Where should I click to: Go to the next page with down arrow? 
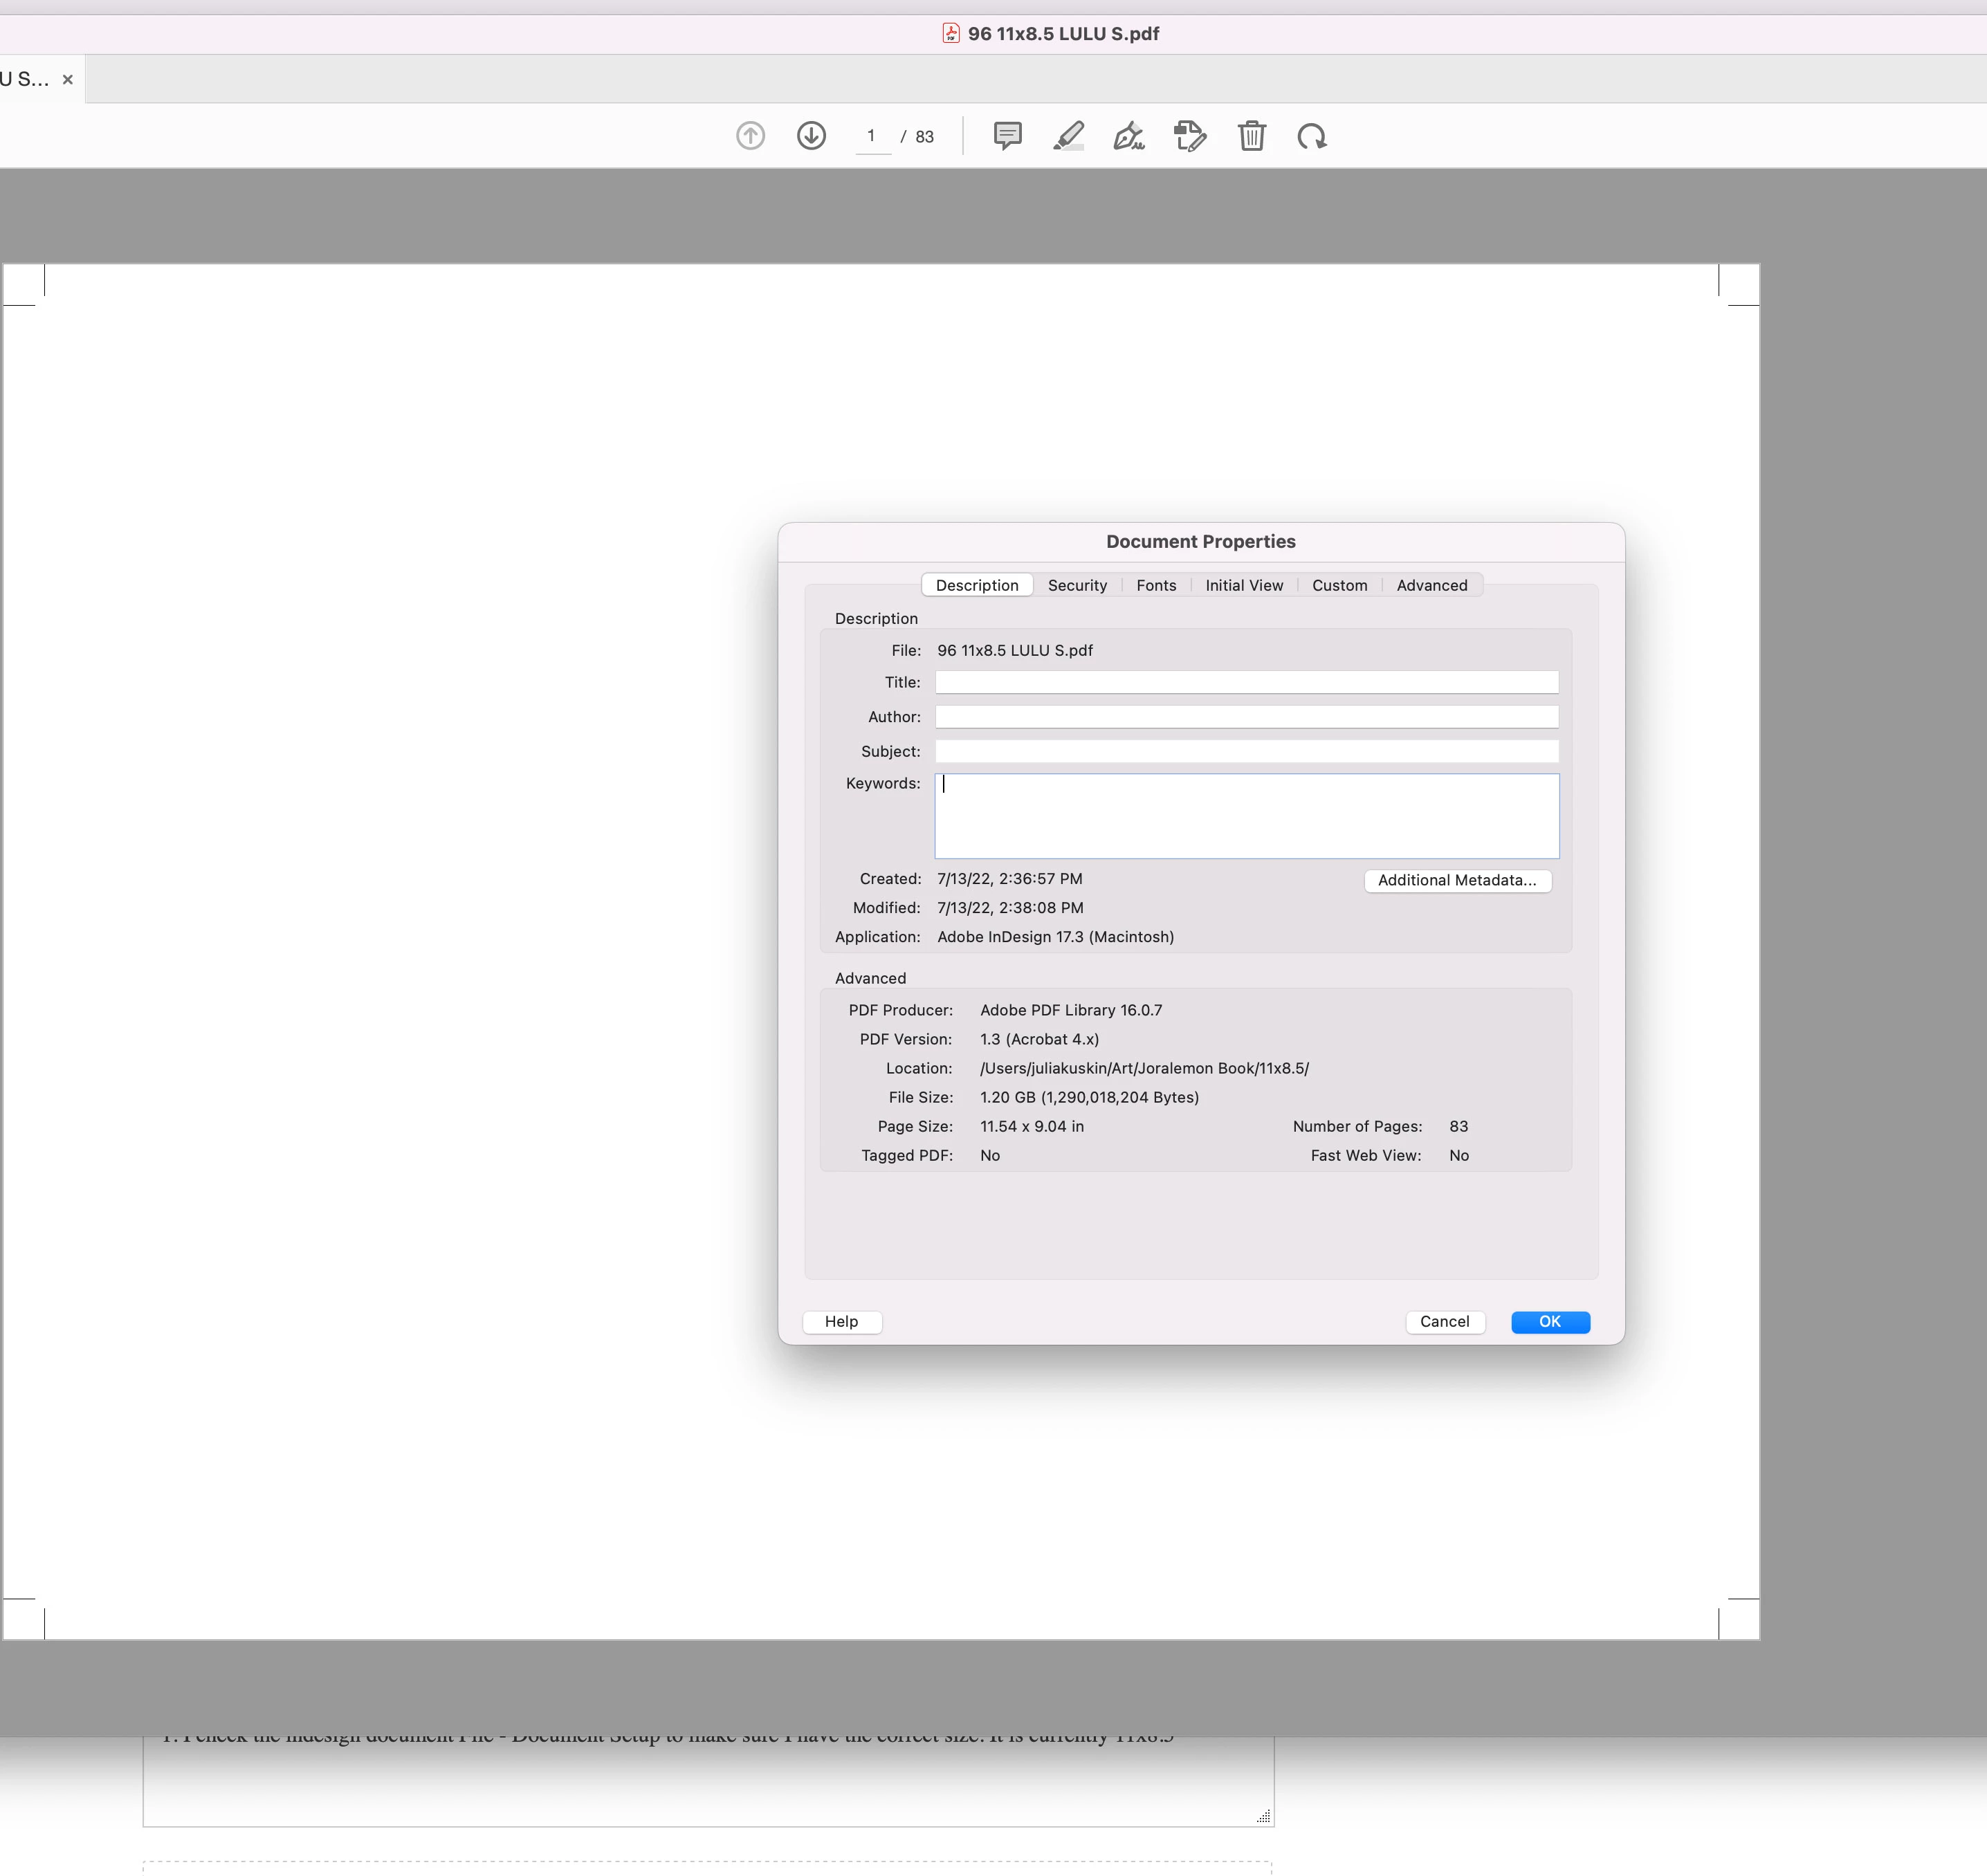(811, 136)
